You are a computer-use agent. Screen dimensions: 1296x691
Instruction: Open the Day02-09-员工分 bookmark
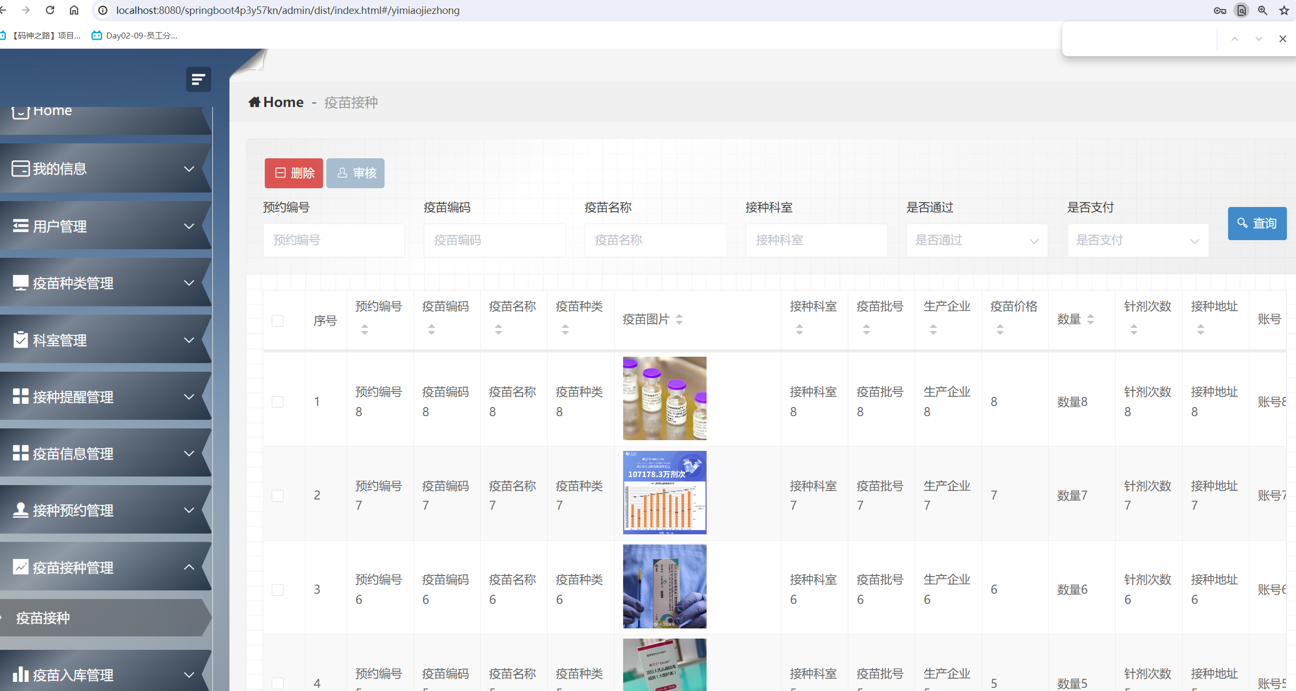tap(135, 35)
